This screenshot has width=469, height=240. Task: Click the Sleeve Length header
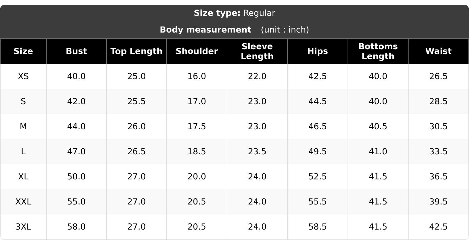257,51
